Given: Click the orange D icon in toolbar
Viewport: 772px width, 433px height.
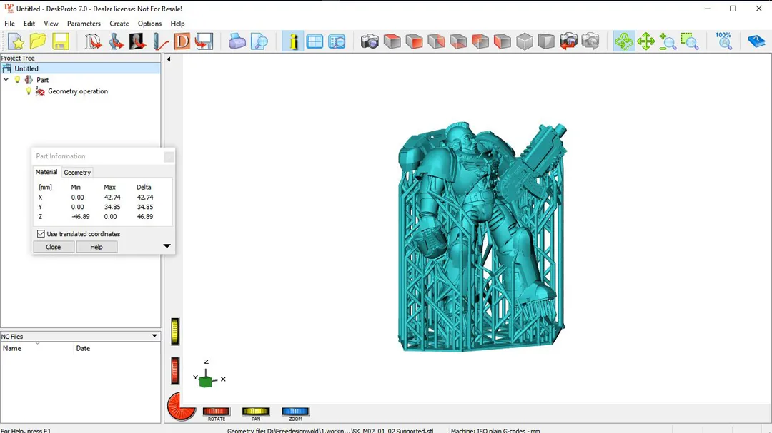Looking at the screenshot, I should pos(182,41).
